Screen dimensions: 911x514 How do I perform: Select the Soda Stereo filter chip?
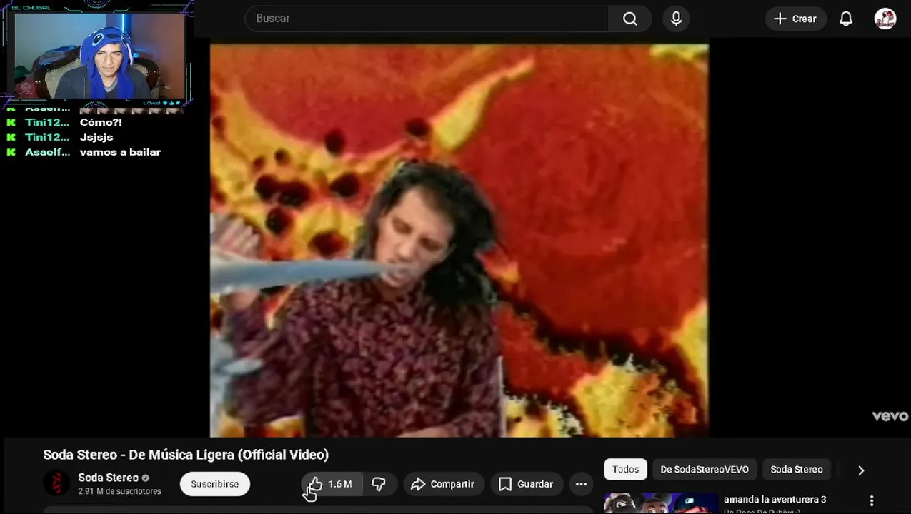[x=797, y=469]
